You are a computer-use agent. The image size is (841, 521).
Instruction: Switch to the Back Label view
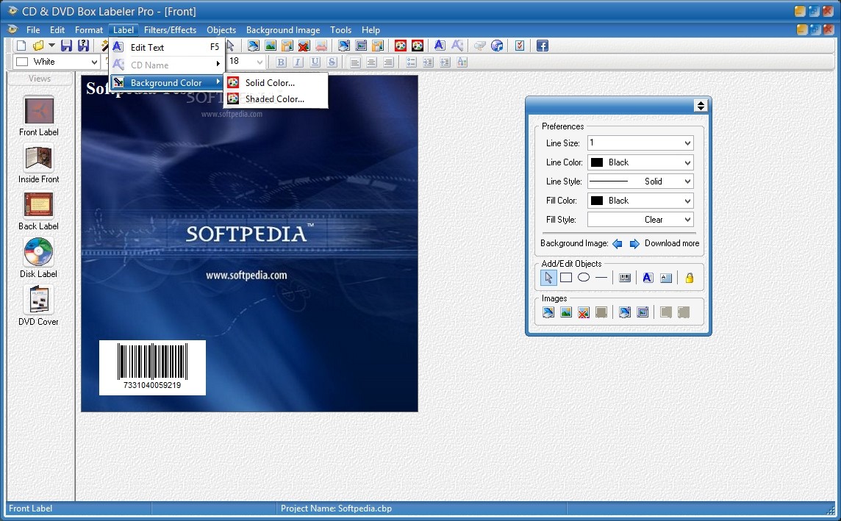coord(39,211)
